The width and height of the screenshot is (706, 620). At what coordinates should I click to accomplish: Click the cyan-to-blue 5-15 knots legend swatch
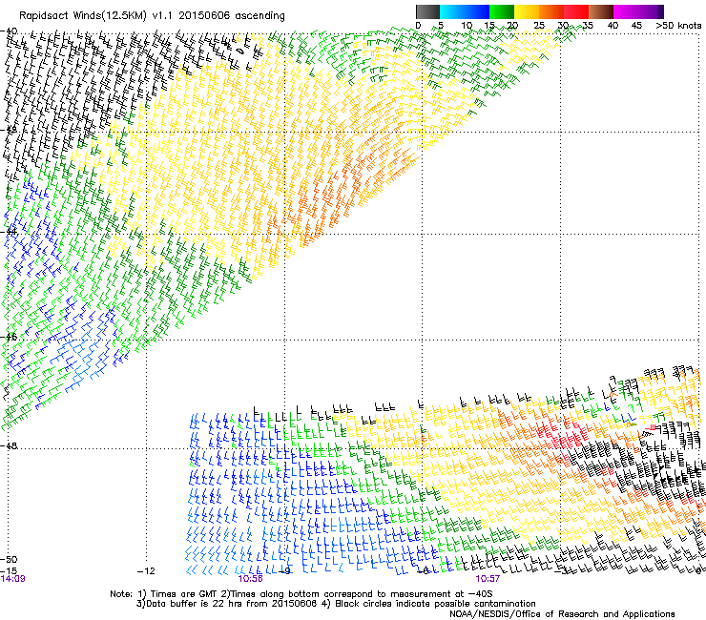[465, 11]
